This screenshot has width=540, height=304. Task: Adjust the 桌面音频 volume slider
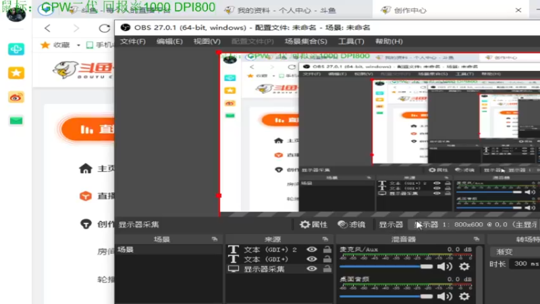[385, 297]
